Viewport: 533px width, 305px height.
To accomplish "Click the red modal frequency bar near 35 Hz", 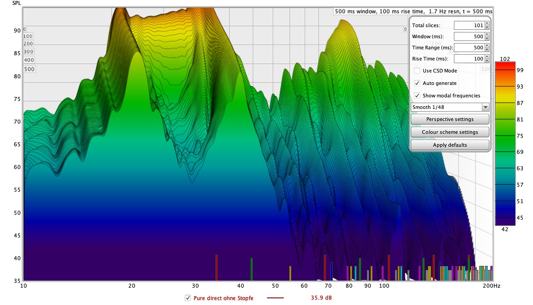I will tap(216, 267).
